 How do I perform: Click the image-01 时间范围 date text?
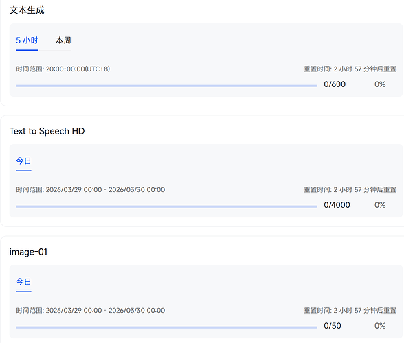[x=91, y=310]
